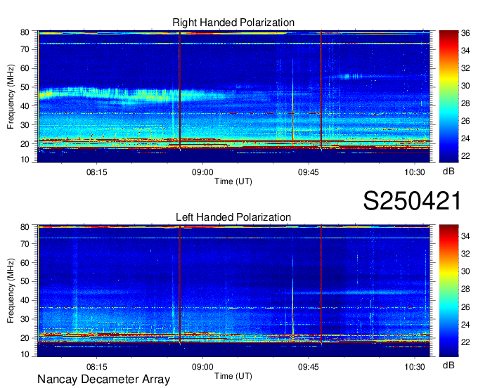Click the 40 MHz tick label on the bottom plot
Image resolution: width=478 pixels, height=388 pixels.
tap(25, 300)
